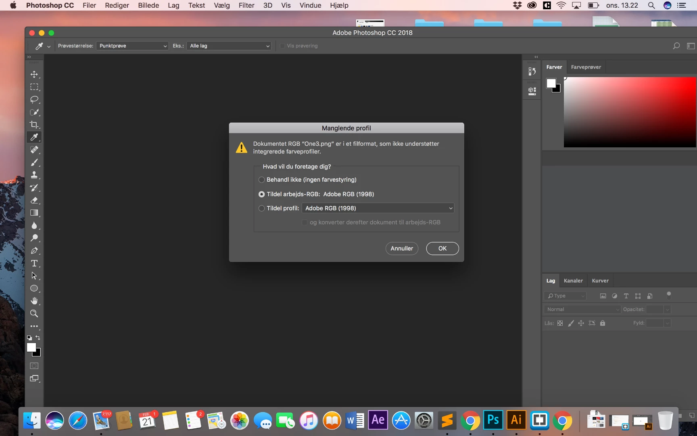Open Illustrator from the Dock
This screenshot has width=697, height=436.
(x=516, y=420)
